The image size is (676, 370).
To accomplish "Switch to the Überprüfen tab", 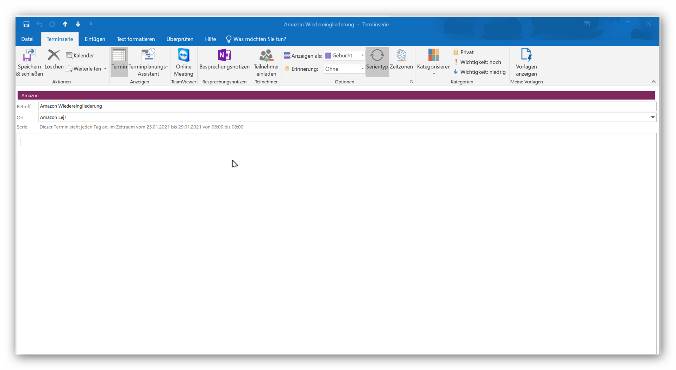I will tap(180, 39).
